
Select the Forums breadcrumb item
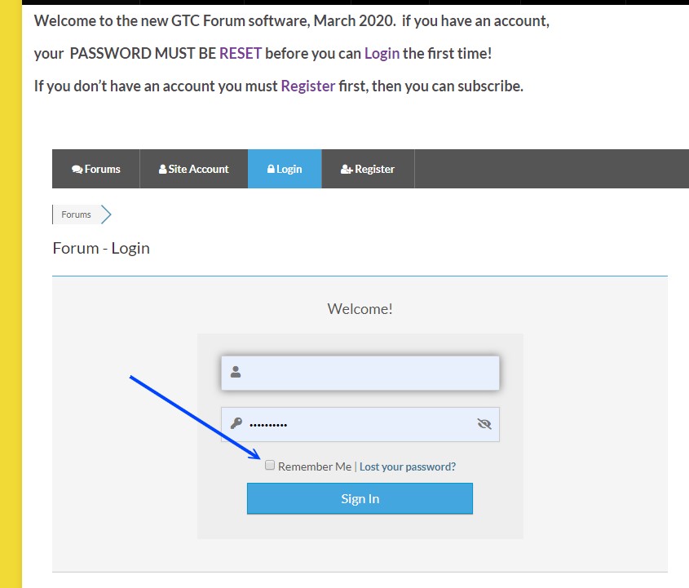coord(77,214)
